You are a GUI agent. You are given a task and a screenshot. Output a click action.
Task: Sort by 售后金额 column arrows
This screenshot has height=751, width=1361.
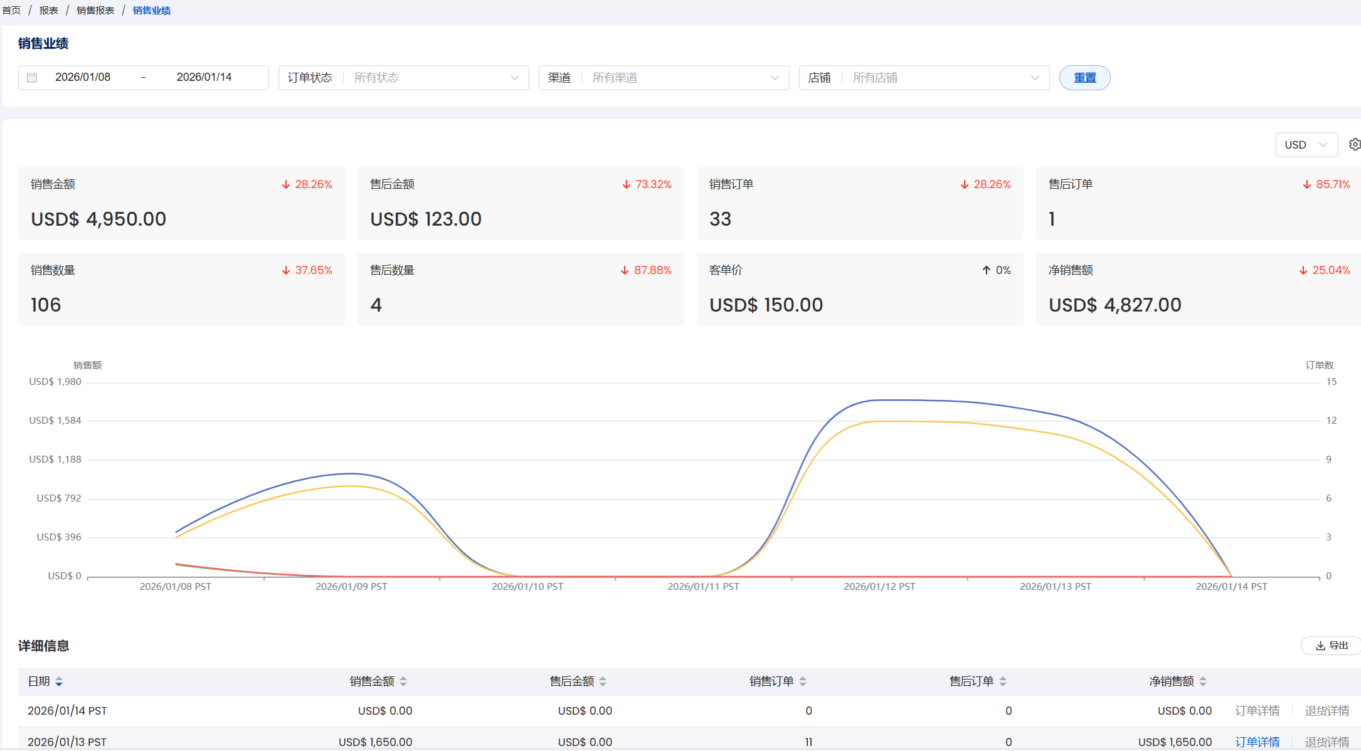click(603, 681)
